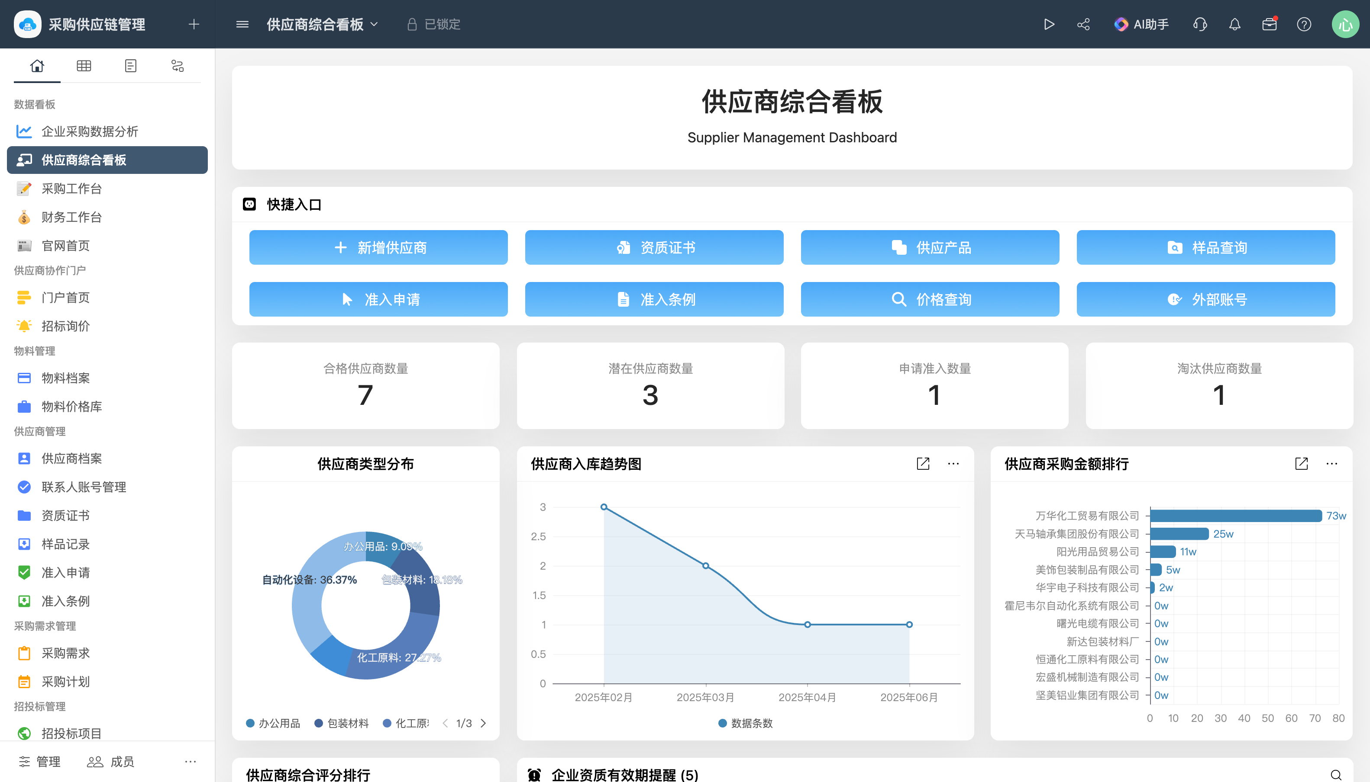Expand 供应商入库趋势图 chart to fullscreen
Viewport: 1370px width, 782px height.
point(923,464)
